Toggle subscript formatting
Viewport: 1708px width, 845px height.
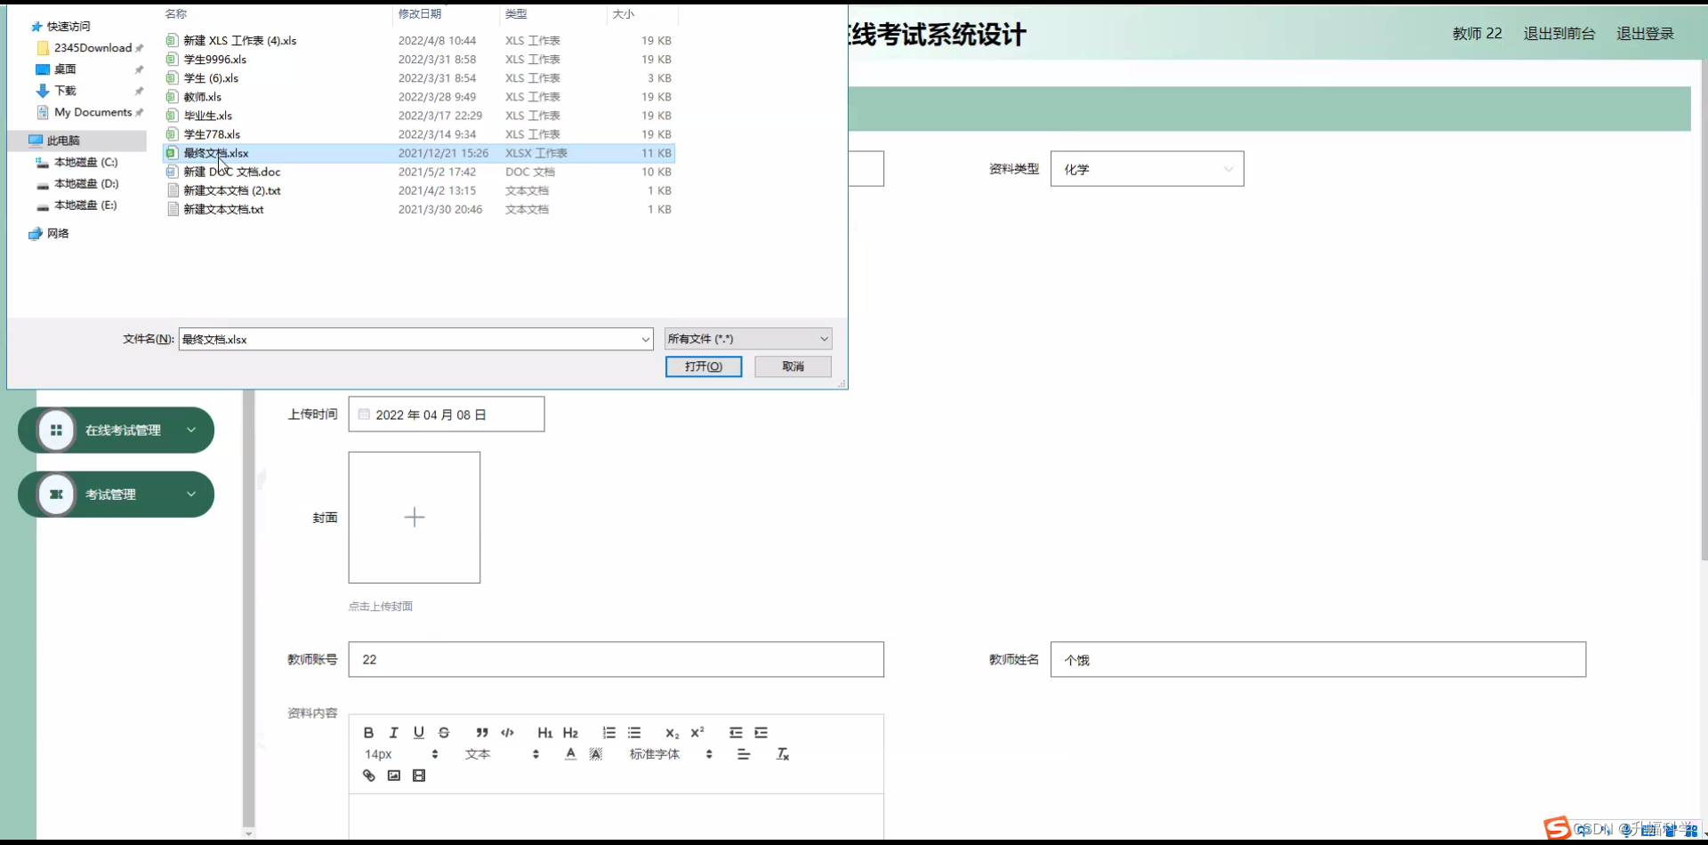(672, 732)
